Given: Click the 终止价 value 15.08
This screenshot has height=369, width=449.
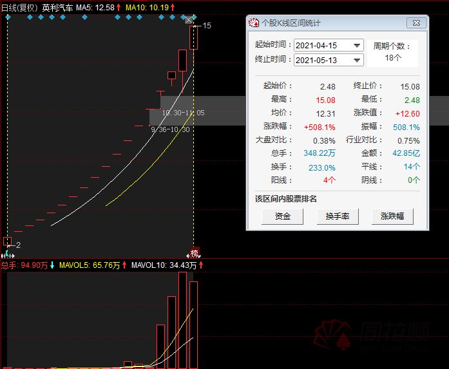Looking at the screenshot, I should [410, 87].
